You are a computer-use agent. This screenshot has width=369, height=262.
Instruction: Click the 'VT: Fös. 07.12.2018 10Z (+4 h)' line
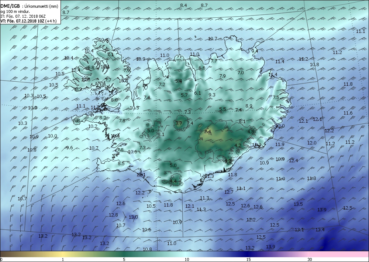tap(28, 21)
